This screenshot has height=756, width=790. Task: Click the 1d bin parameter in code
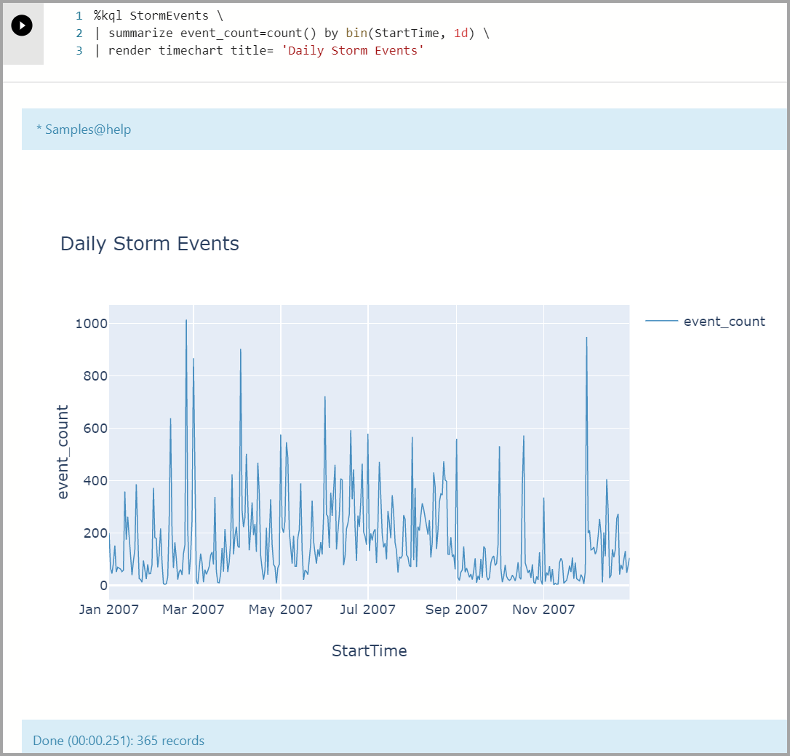coord(460,33)
